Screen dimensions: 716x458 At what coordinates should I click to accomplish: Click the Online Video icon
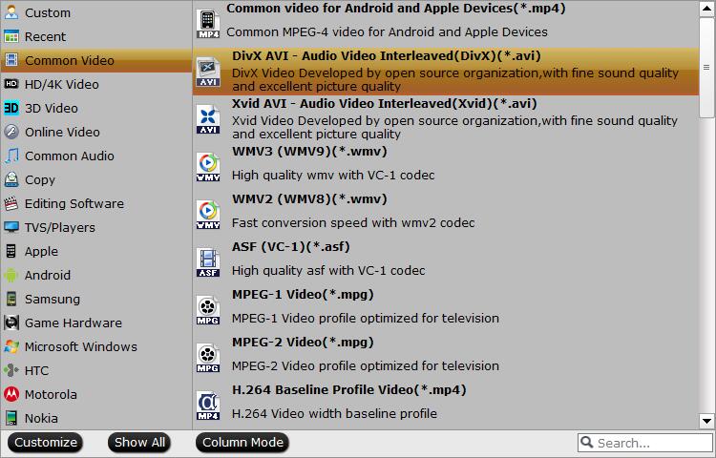[11, 132]
